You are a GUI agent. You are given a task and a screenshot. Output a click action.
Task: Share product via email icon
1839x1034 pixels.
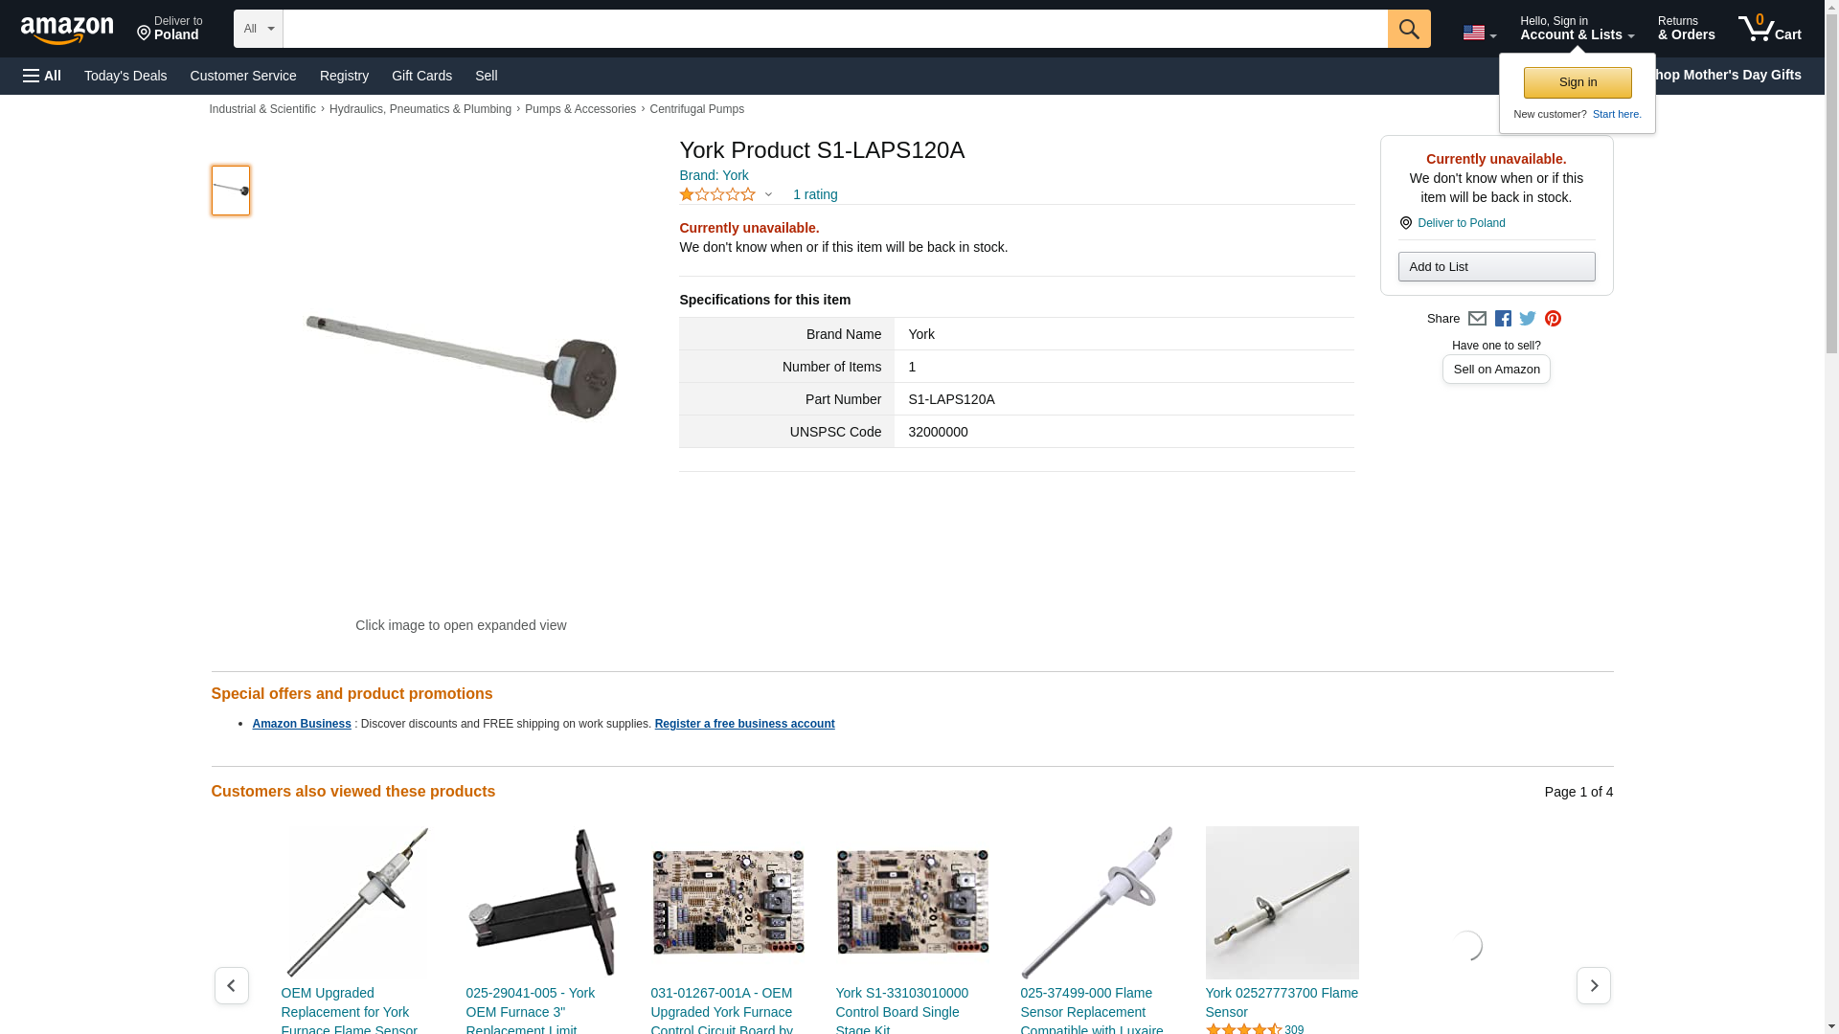(1477, 319)
